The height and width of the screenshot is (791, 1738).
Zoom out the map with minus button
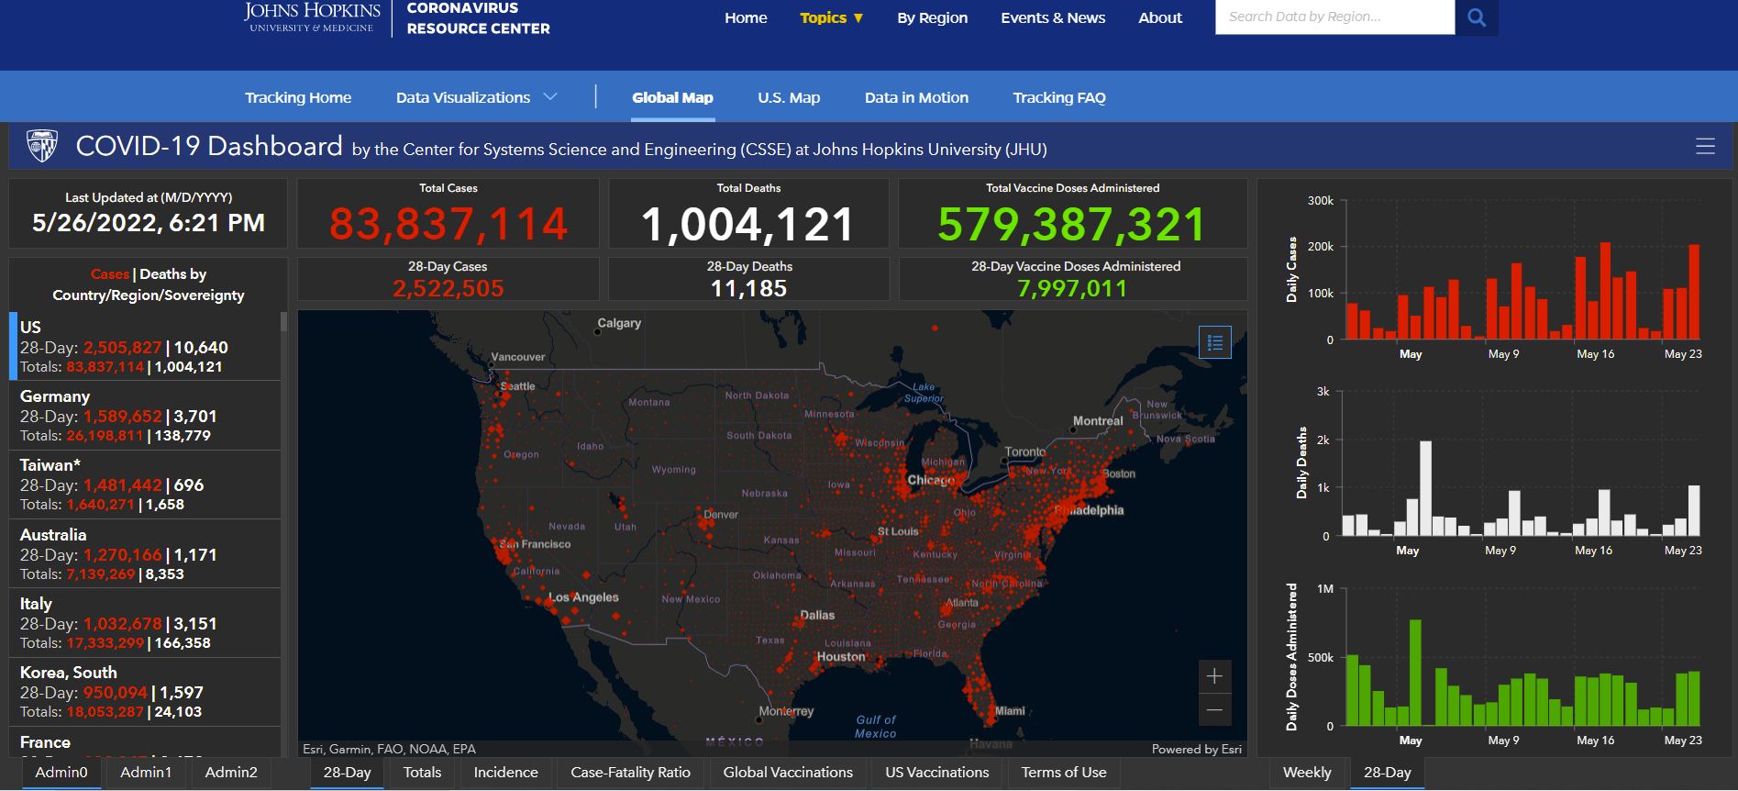(x=1214, y=709)
